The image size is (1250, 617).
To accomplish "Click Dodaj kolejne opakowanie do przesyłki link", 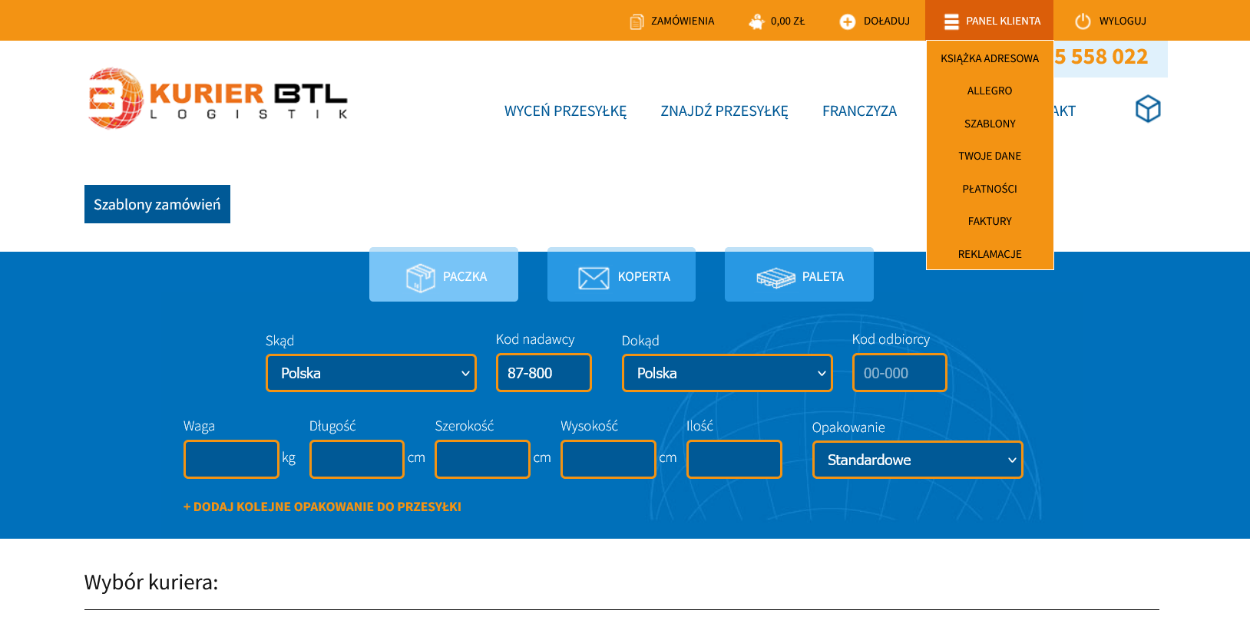I will click(322, 506).
